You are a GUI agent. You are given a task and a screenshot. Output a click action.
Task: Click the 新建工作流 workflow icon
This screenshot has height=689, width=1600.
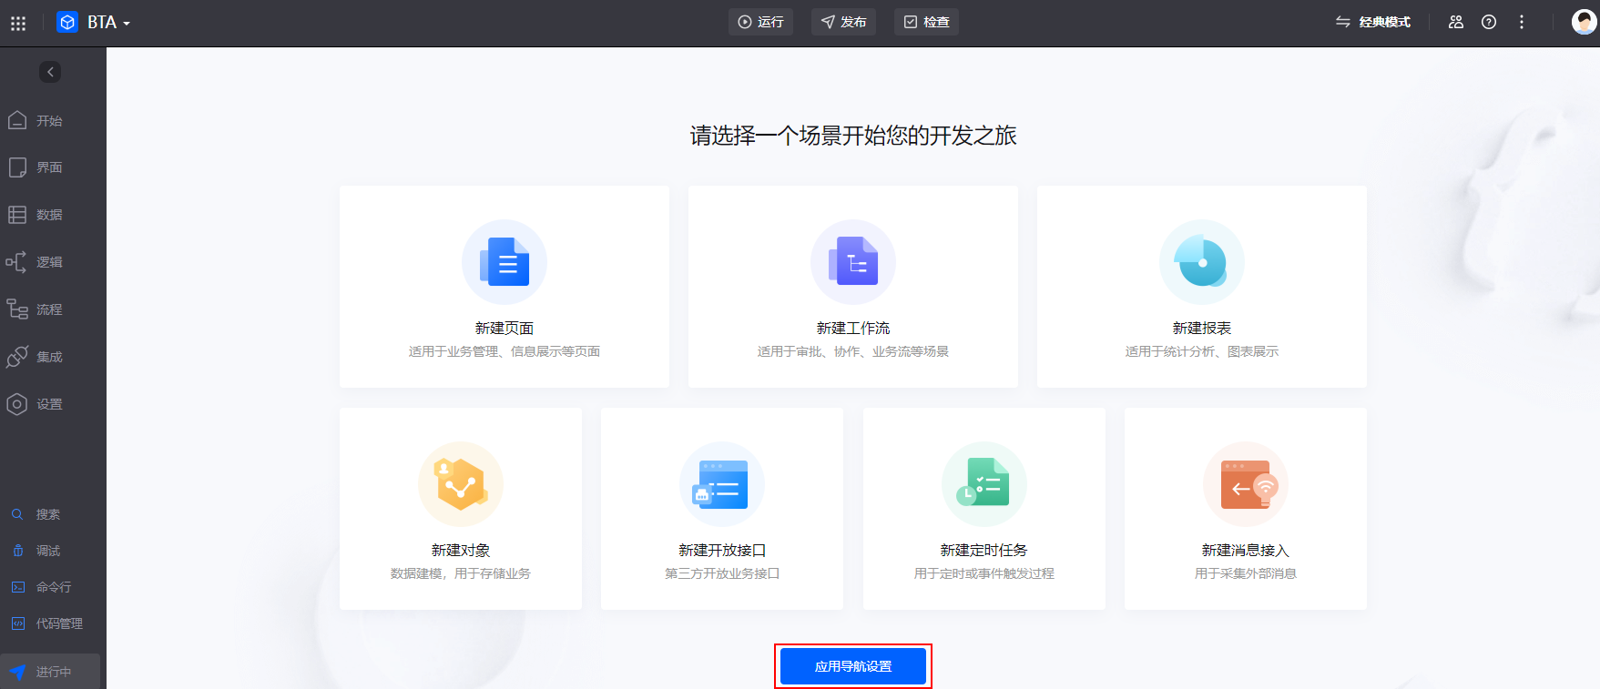click(853, 262)
